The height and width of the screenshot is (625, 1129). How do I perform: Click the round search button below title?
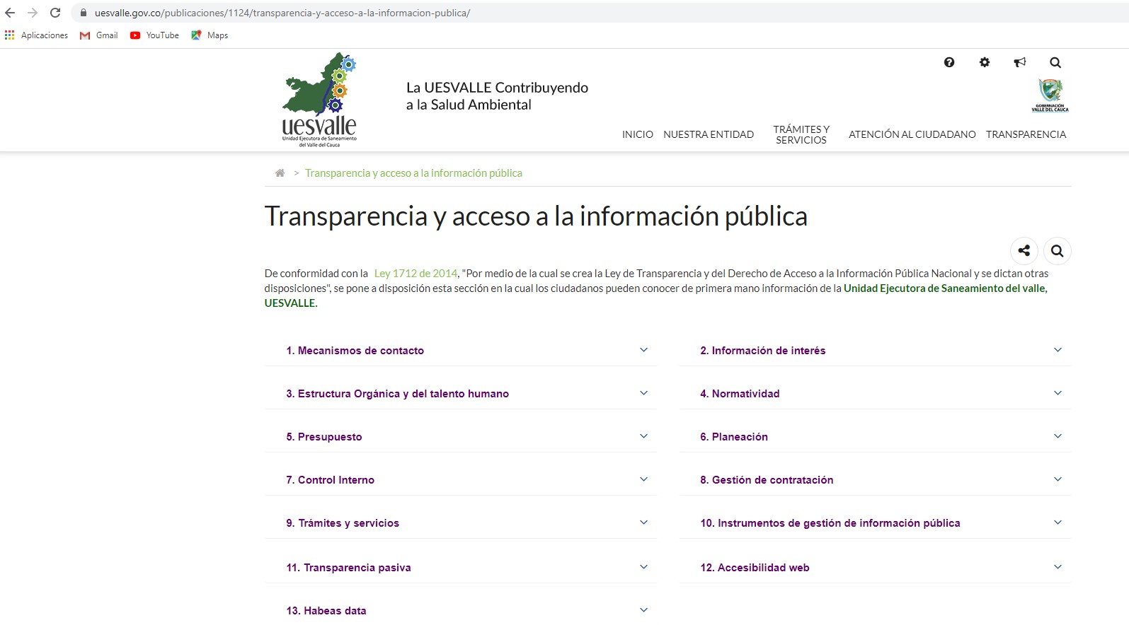(x=1058, y=250)
